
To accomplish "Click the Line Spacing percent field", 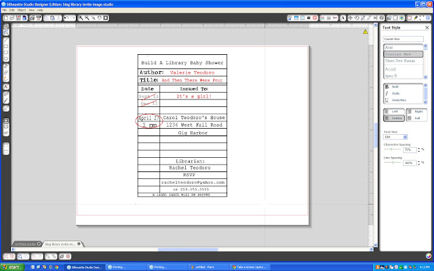I will [x=410, y=163].
